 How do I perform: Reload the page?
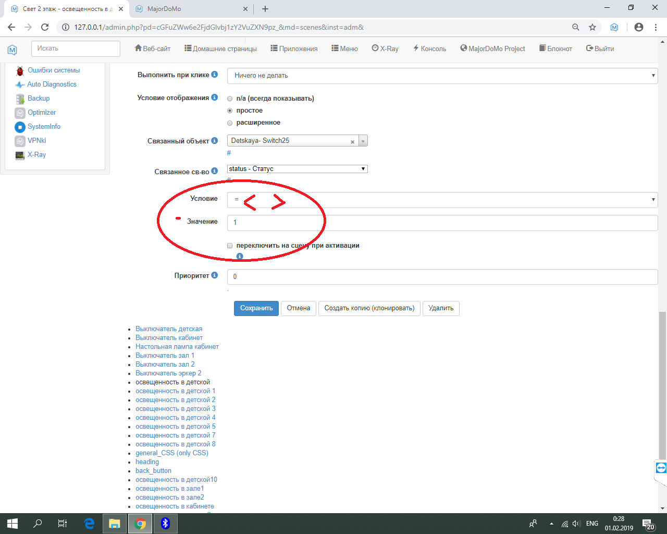45,27
